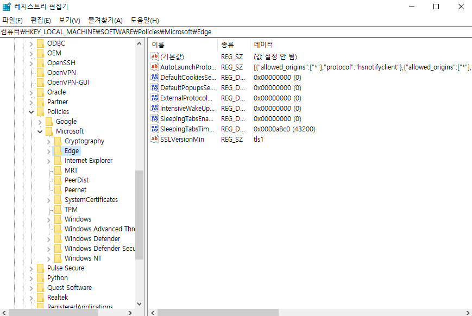Select the DefaultCookiesSe... DWORD value icon

click(155, 77)
